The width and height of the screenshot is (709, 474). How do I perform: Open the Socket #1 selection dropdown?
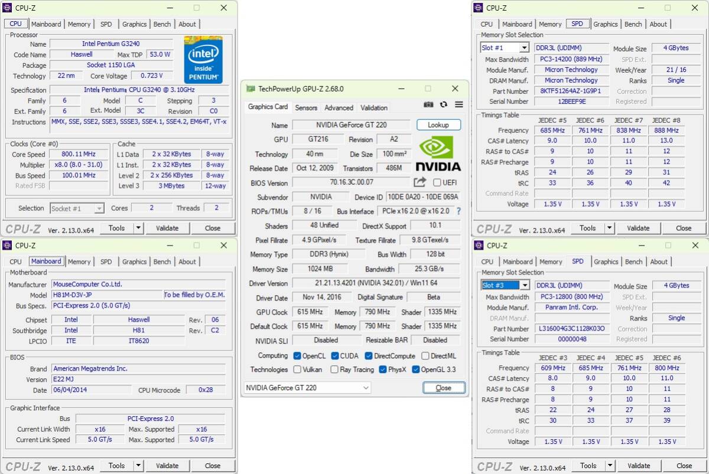(99, 208)
